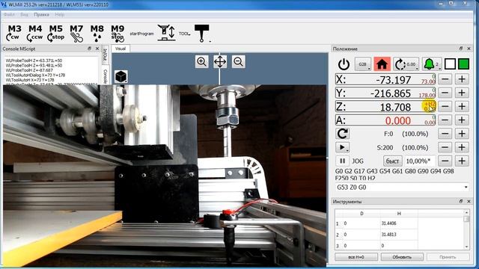Stop coolant with M9

pos(118,33)
